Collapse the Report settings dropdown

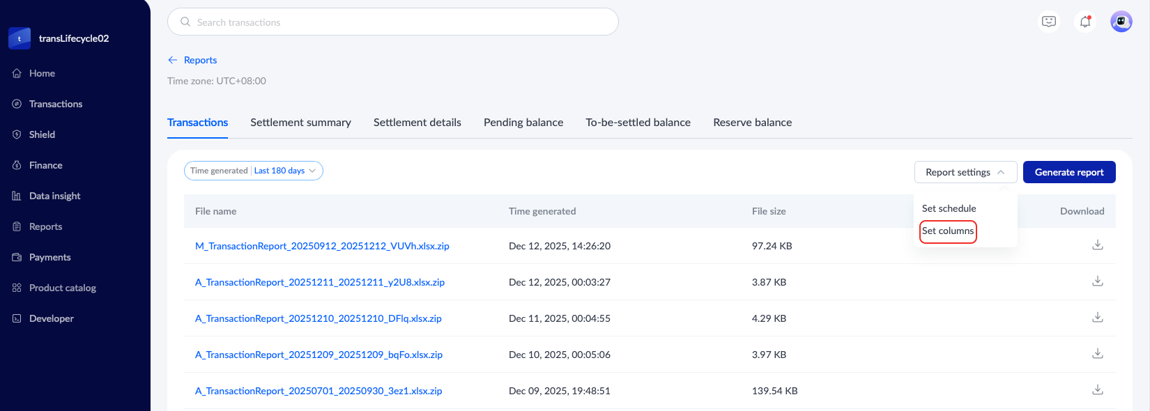pos(965,172)
